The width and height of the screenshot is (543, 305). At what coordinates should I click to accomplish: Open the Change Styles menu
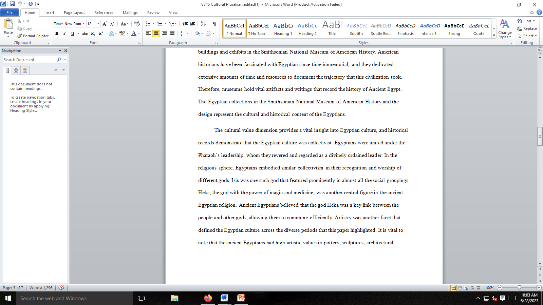point(505,29)
